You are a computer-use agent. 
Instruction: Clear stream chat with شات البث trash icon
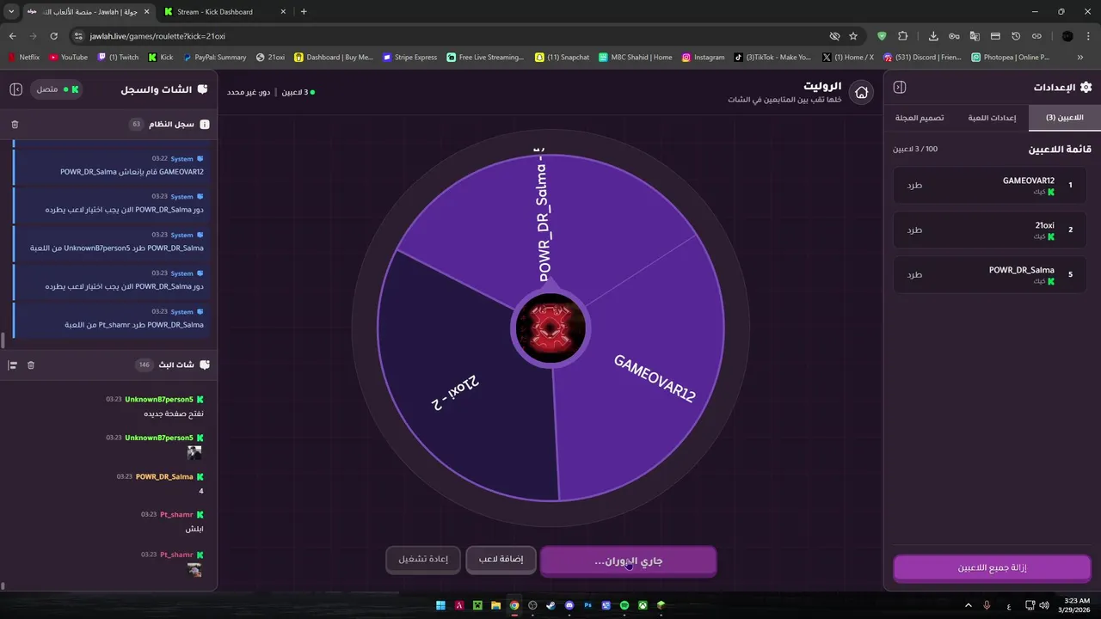pyautogui.click(x=31, y=365)
